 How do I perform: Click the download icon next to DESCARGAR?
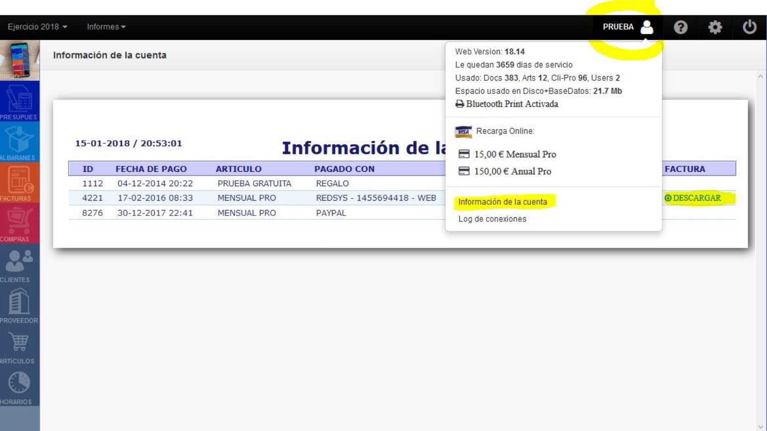(668, 198)
